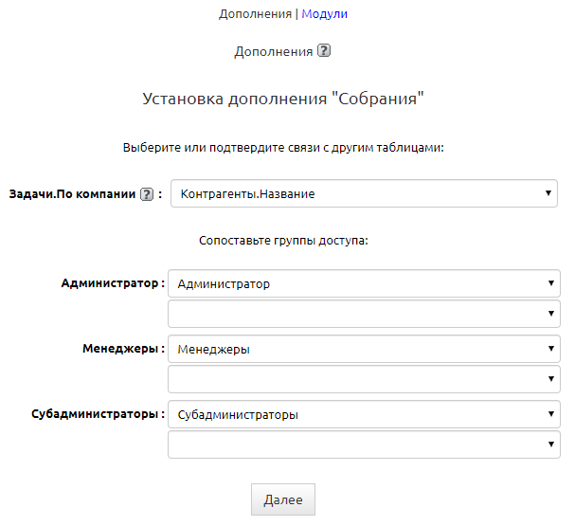Click the Дополнения subheading text beside the help icon
Image resolution: width=575 pixels, height=526 pixels.
click(x=273, y=52)
